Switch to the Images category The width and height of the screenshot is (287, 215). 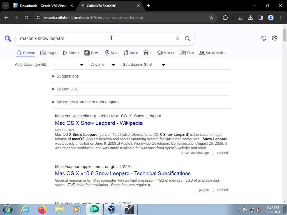click(49, 53)
